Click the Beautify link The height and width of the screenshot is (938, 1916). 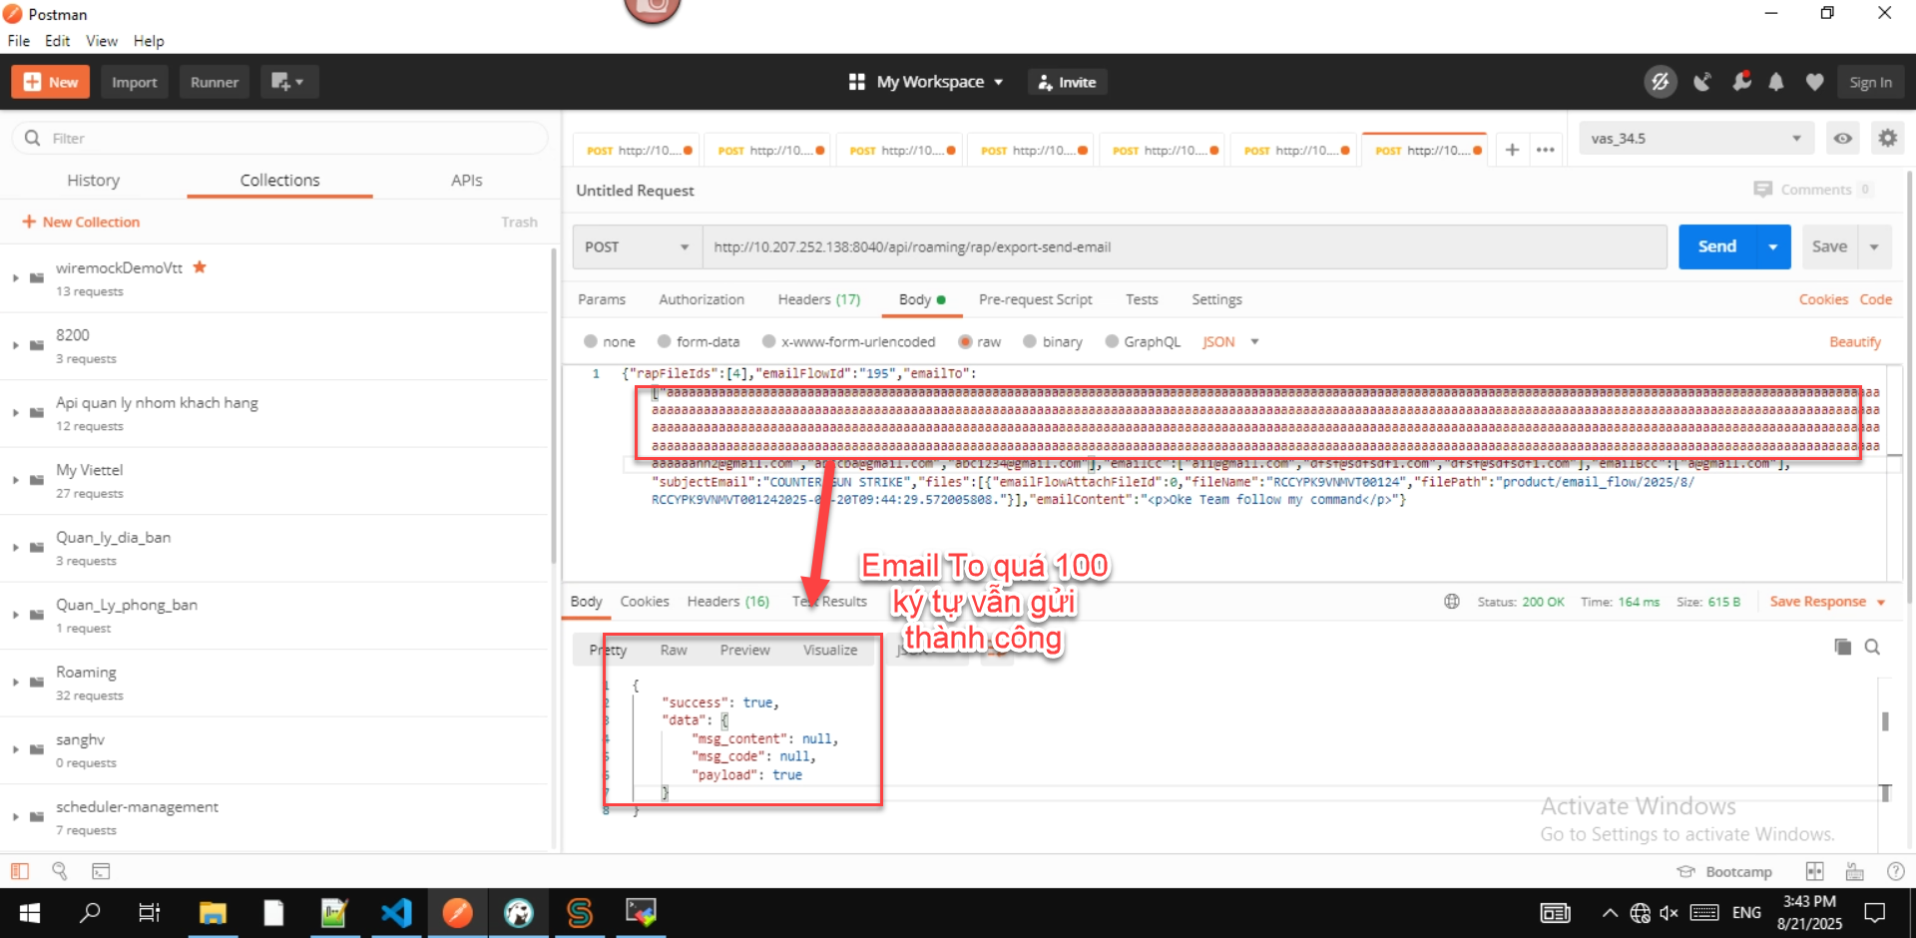coord(1854,342)
